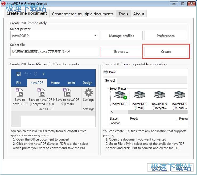The width and height of the screenshot is (197, 175).
Task: Click the Create button
Action: tap(166, 51)
